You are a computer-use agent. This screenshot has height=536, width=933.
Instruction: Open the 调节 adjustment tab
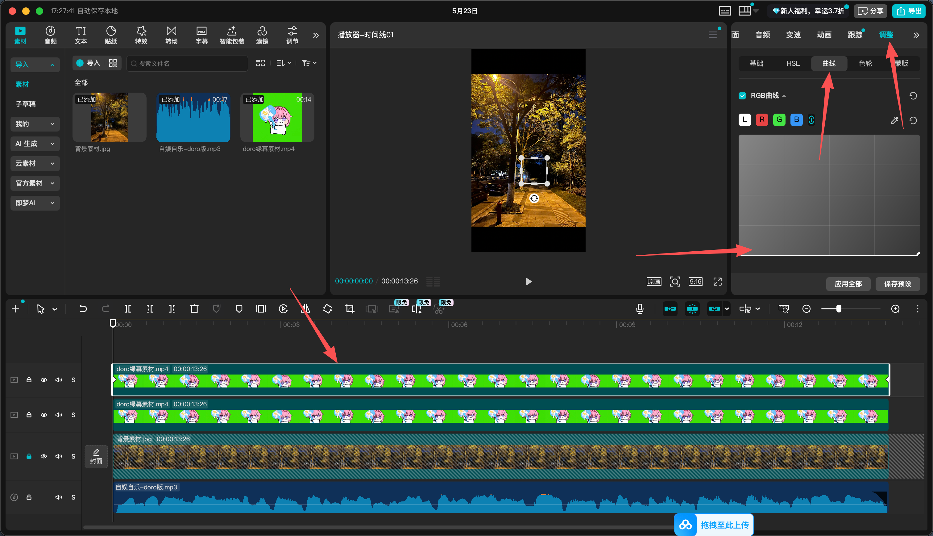click(292, 35)
